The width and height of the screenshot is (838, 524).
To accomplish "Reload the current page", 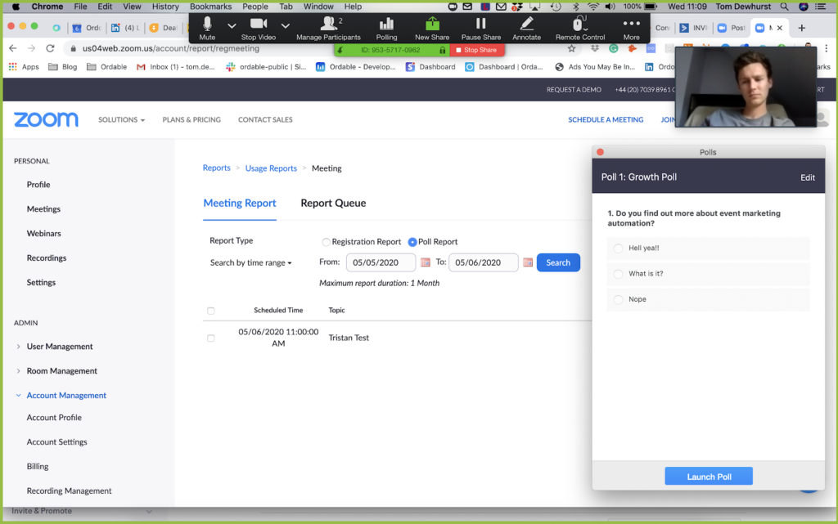I will [50, 48].
